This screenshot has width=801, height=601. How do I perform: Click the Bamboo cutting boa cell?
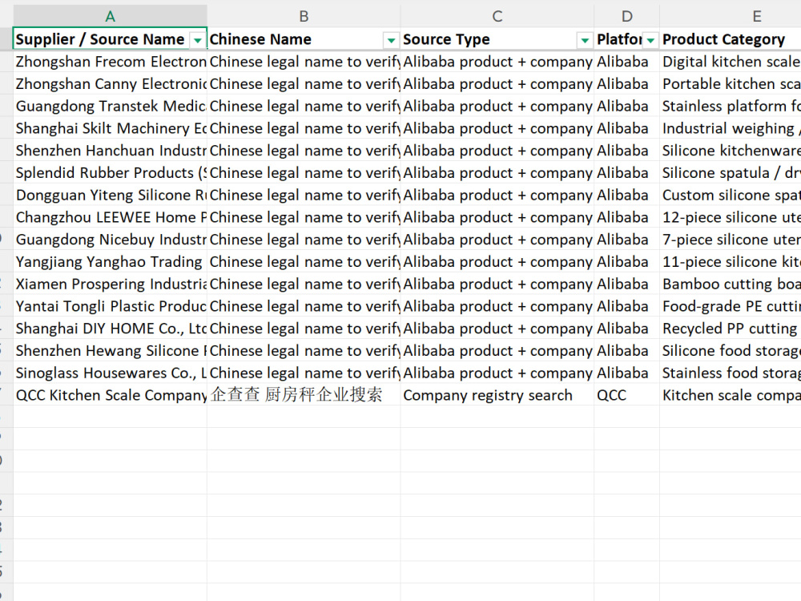point(731,284)
